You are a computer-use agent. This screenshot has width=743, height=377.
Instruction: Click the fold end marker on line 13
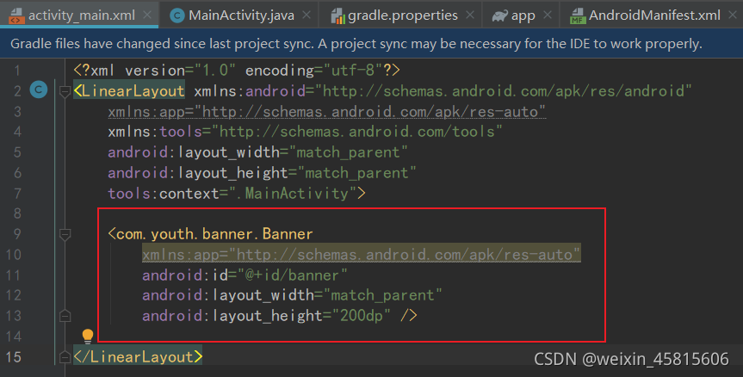pyautogui.click(x=65, y=315)
